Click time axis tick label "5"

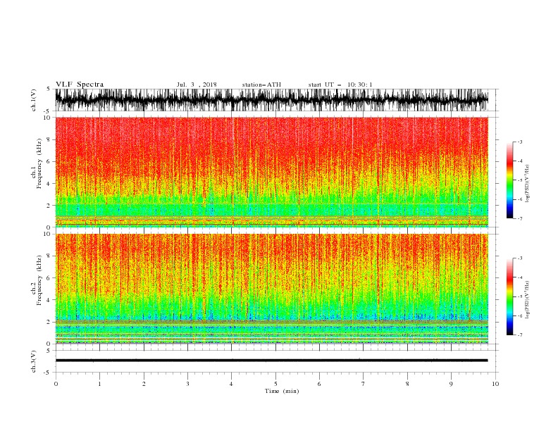click(275, 384)
